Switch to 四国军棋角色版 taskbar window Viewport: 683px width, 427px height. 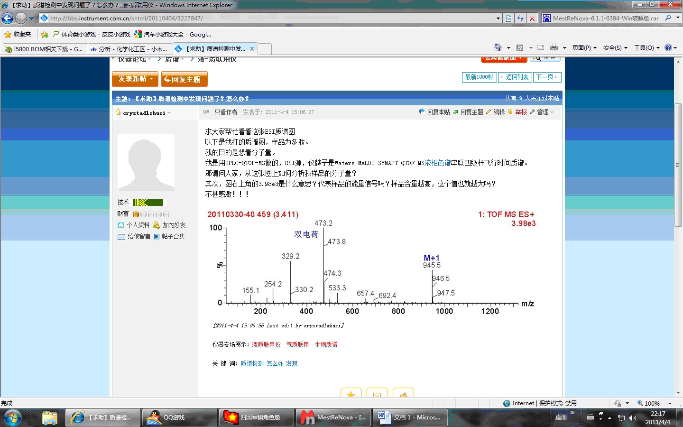[256, 418]
